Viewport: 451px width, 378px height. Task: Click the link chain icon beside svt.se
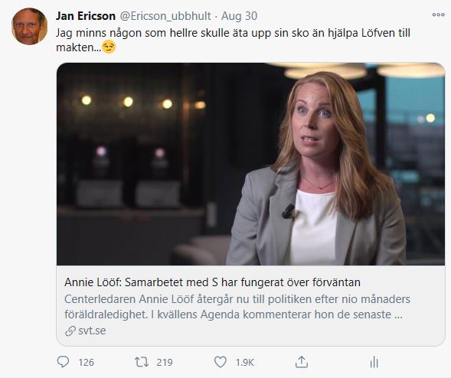pos(70,331)
